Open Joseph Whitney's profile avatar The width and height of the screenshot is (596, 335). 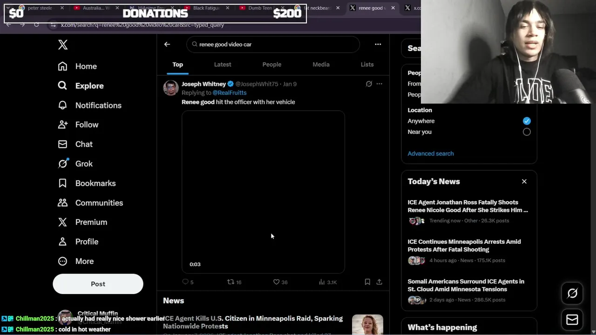[170, 87]
